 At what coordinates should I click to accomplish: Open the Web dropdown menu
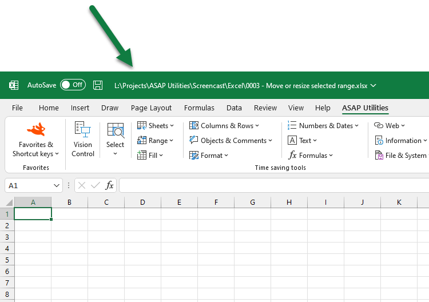(x=395, y=126)
